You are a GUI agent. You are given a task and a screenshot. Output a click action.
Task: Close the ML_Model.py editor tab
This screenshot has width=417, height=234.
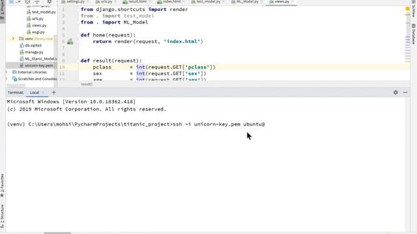[262, 1]
